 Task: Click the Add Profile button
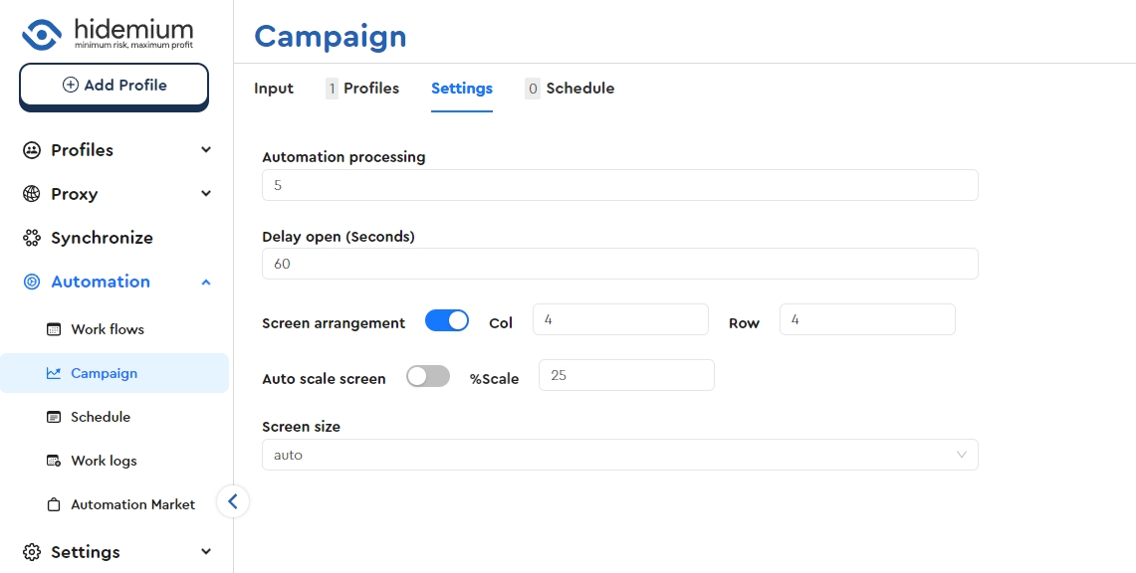tap(114, 86)
